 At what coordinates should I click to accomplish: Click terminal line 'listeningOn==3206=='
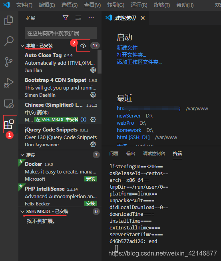click(136, 166)
